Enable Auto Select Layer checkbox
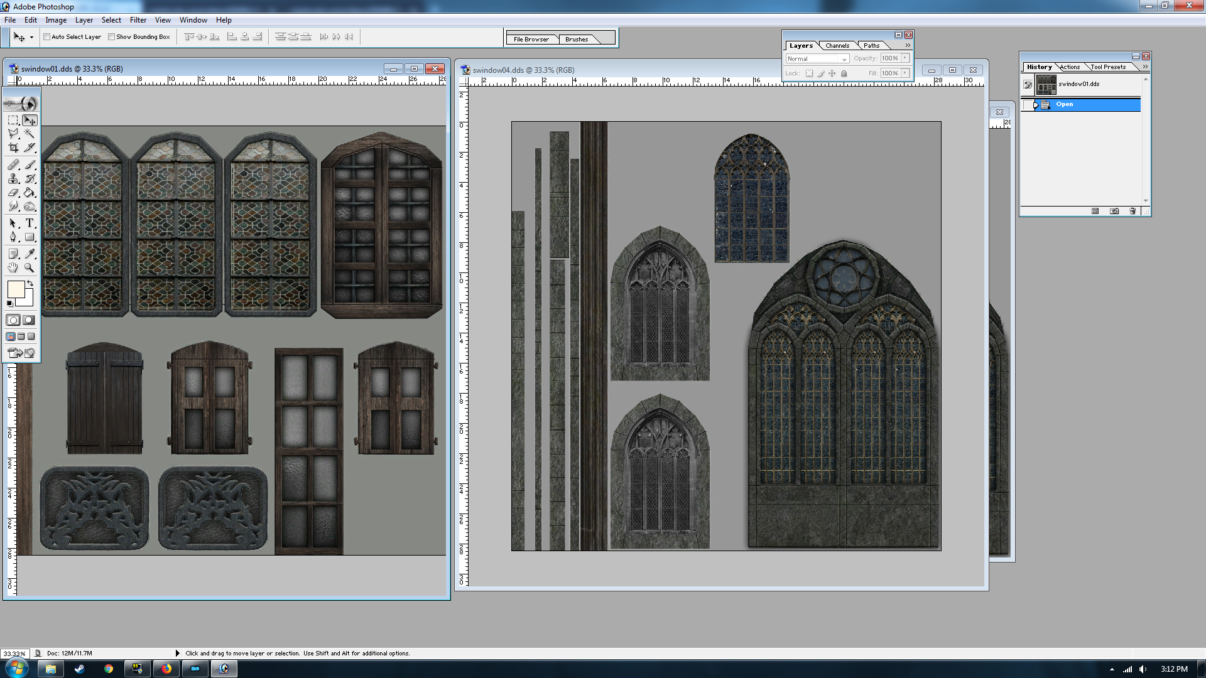The image size is (1206, 678). pyautogui.click(x=46, y=37)
